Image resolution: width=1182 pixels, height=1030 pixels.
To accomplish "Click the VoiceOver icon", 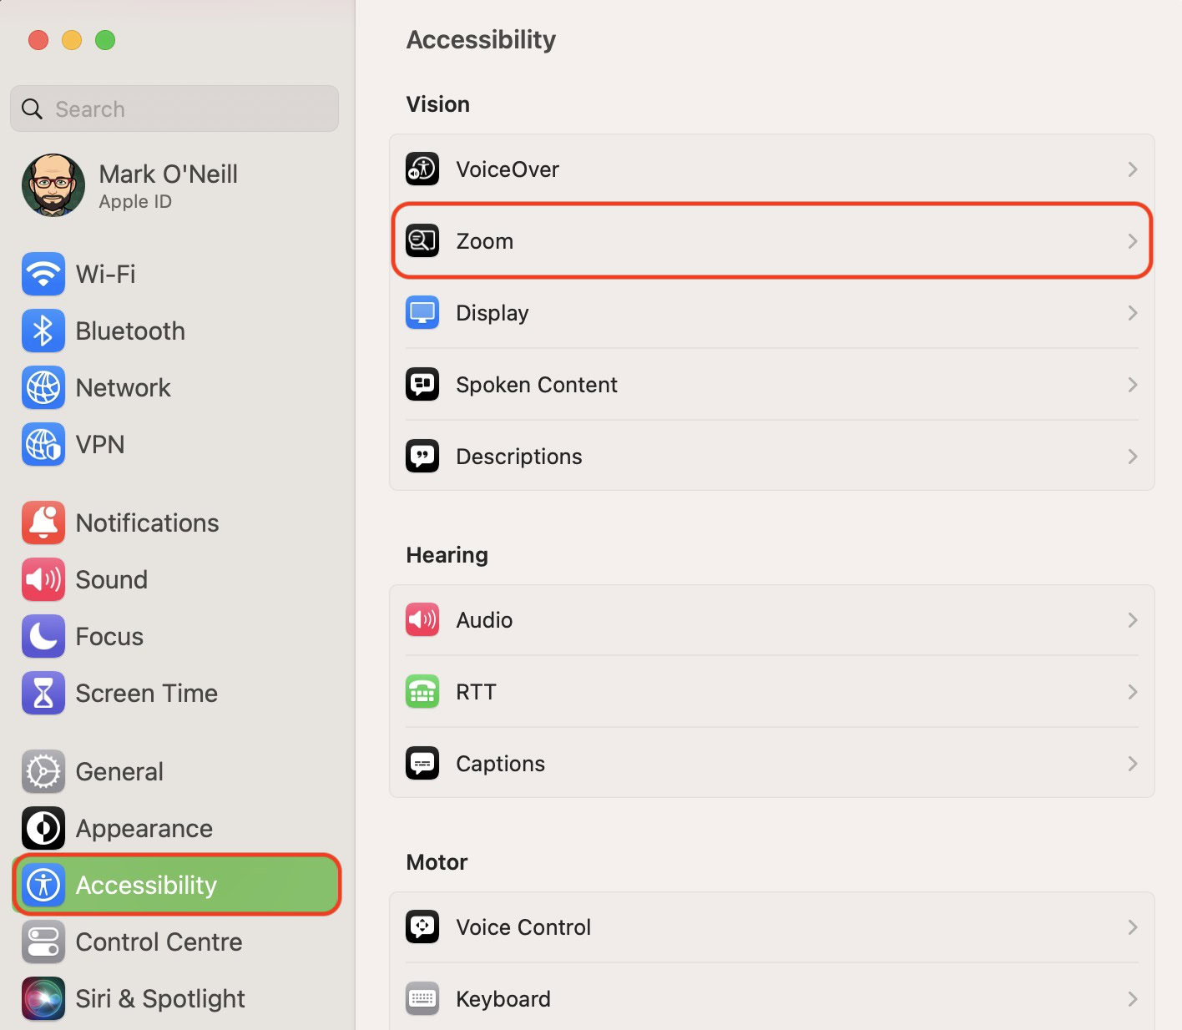I will click(x=422, y=169).
